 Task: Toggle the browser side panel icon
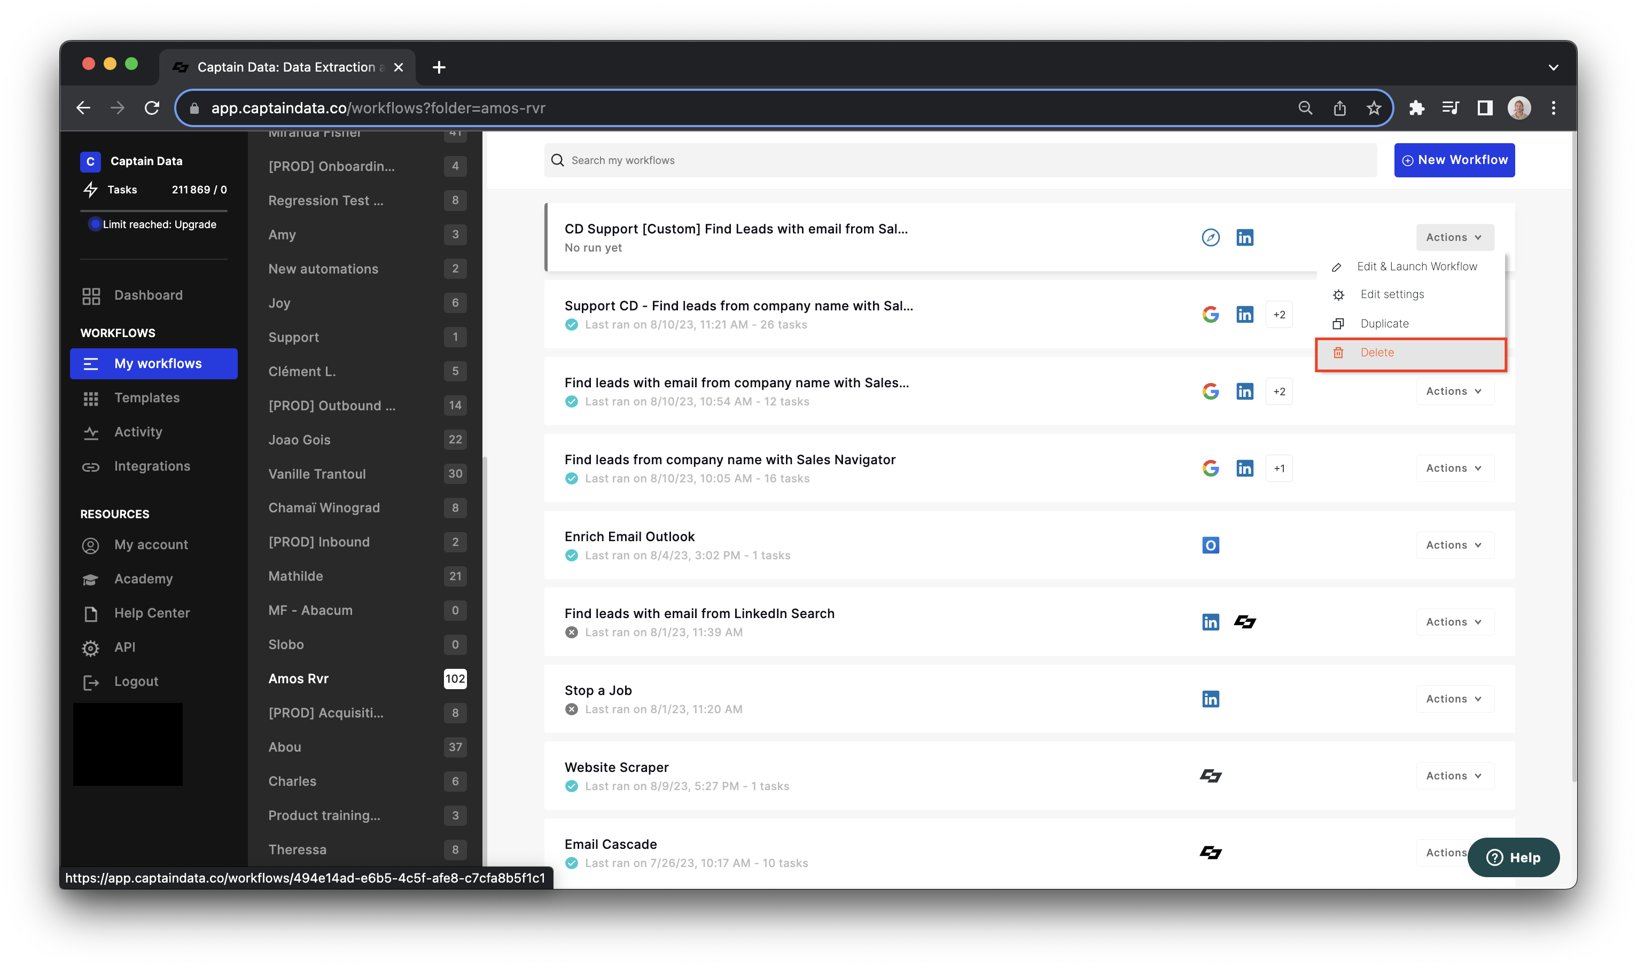coord(1484,107)
